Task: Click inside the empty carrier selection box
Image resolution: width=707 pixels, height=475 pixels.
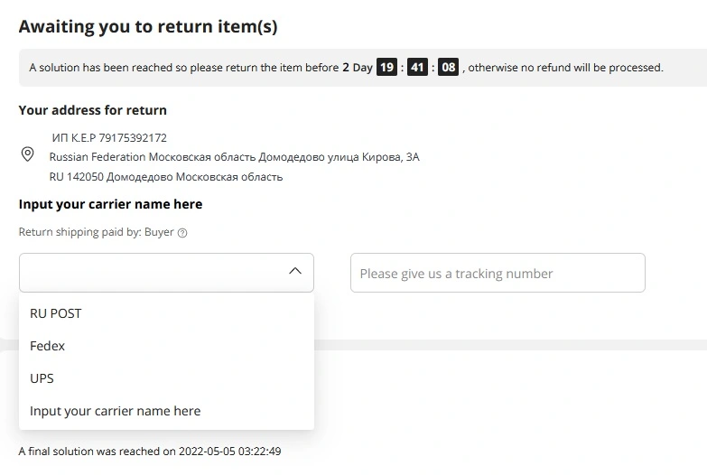Action: pos(166,273)
